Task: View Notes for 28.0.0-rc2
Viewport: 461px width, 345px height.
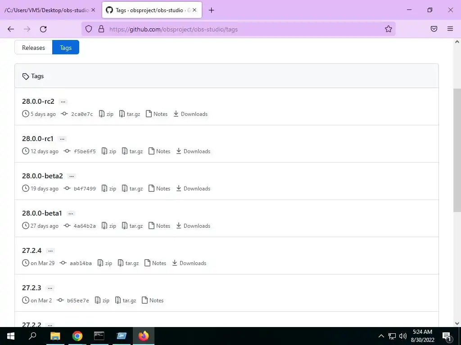Action: pyautogui.click(x=157, y=114)
